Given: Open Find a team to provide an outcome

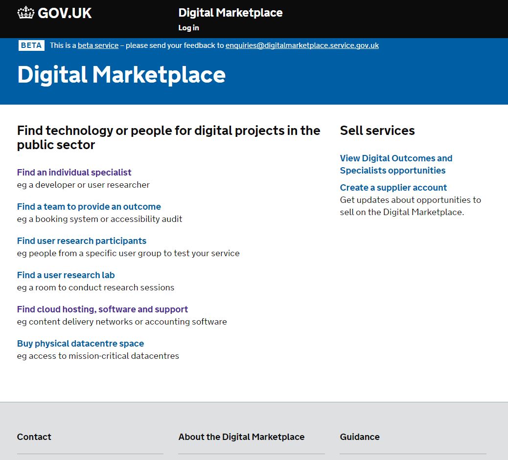Looking at the screenshot, I should point(89,206).
